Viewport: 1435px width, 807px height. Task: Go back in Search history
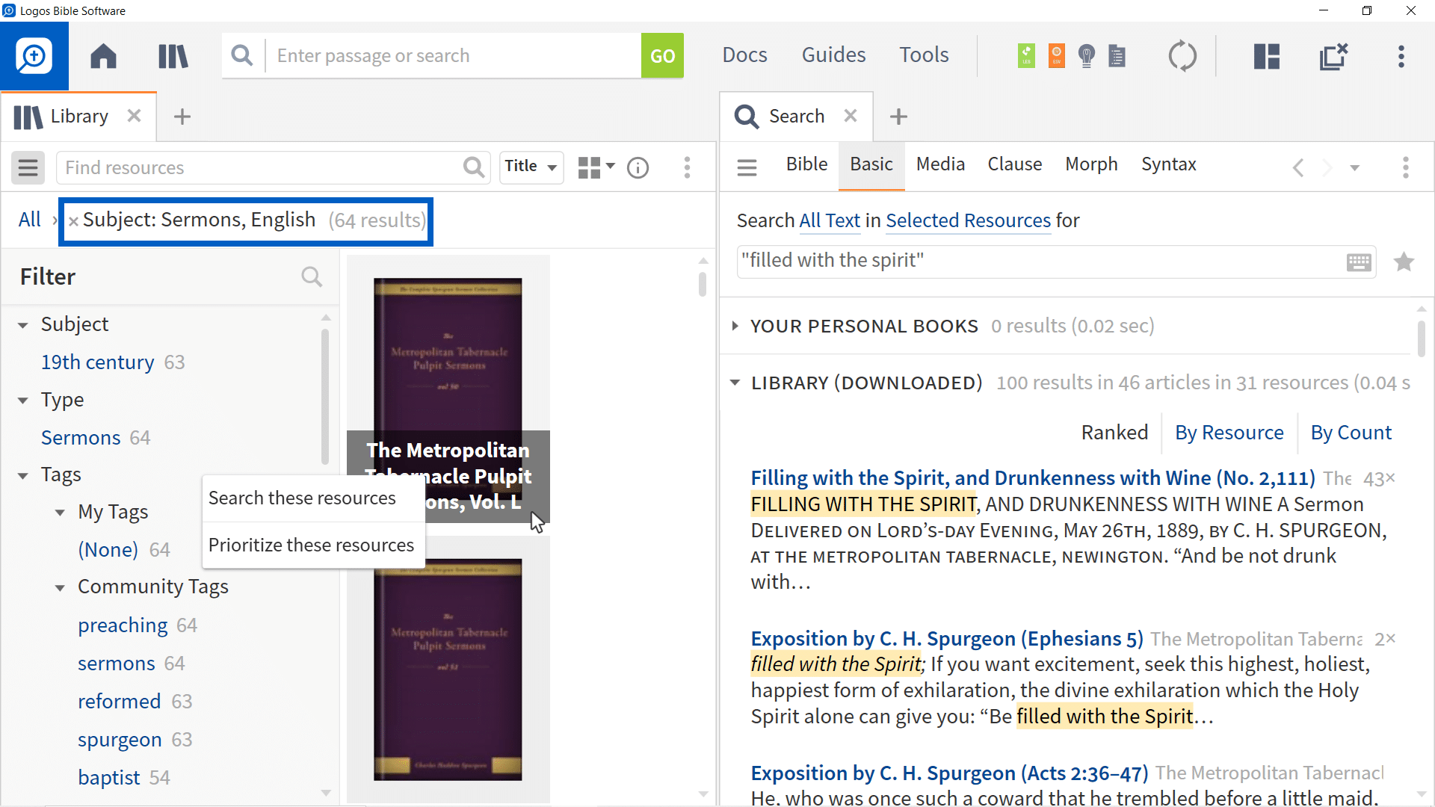pos(1298,167)
